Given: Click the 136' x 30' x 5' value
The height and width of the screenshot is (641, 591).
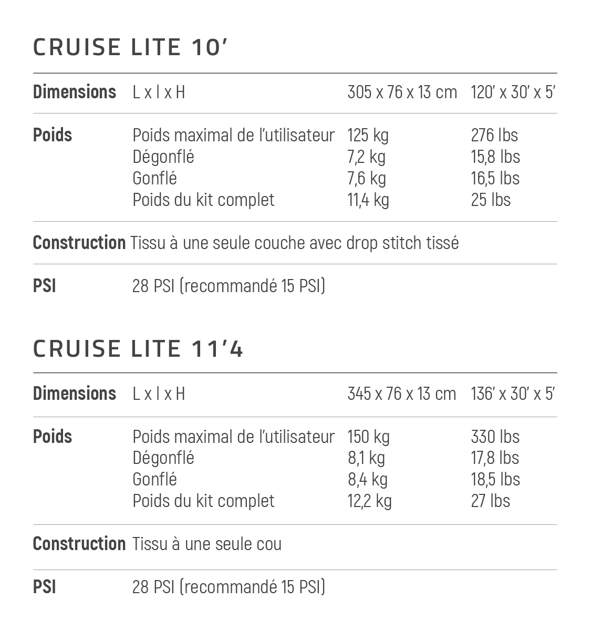Looking at the screenshot, I should click(x=513, y=394).
